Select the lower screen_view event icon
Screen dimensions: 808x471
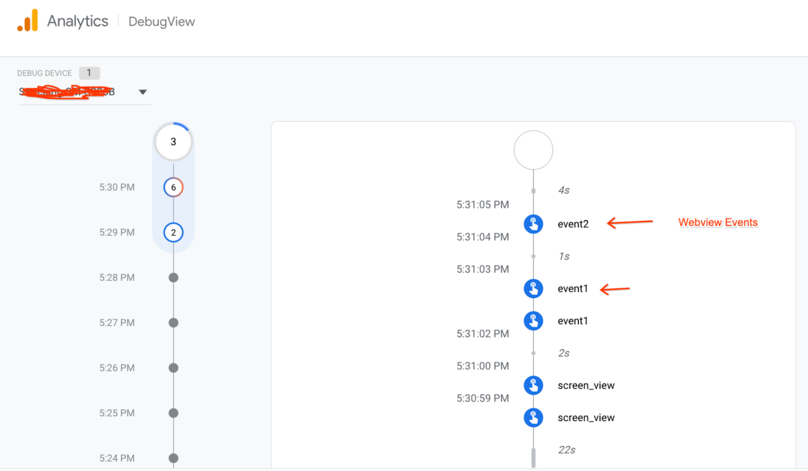pyautogui.click(x=533, y=417)
